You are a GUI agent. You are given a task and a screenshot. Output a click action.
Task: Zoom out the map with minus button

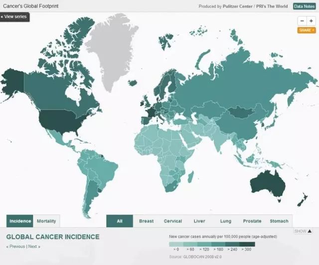pyautogui.click(x=302, y=21)
